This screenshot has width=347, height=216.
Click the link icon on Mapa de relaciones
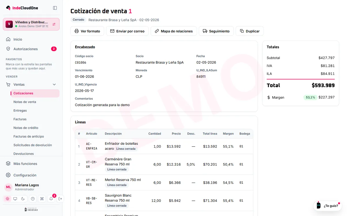click(157, 31)
